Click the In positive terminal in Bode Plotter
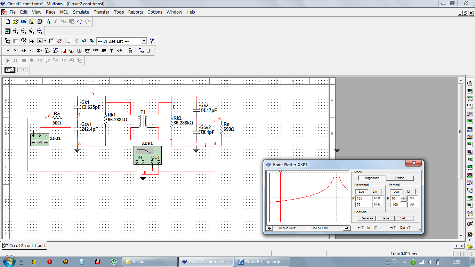 362,228
